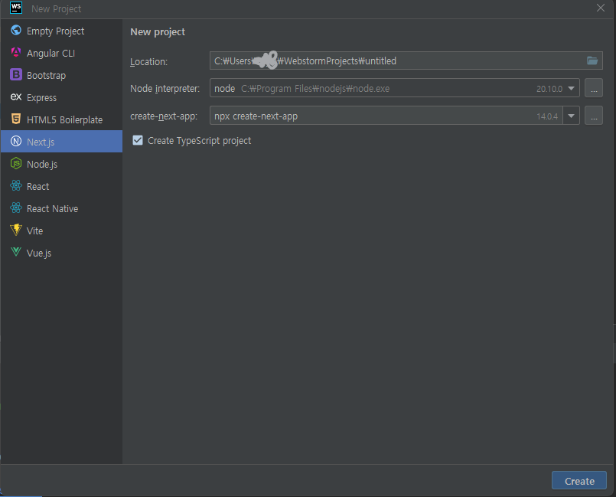Image resolution: width=616 pixels, height=497 pixels.
Task: Open Node interpreter ellipsis browse button
Action: [x=594, y=87]
